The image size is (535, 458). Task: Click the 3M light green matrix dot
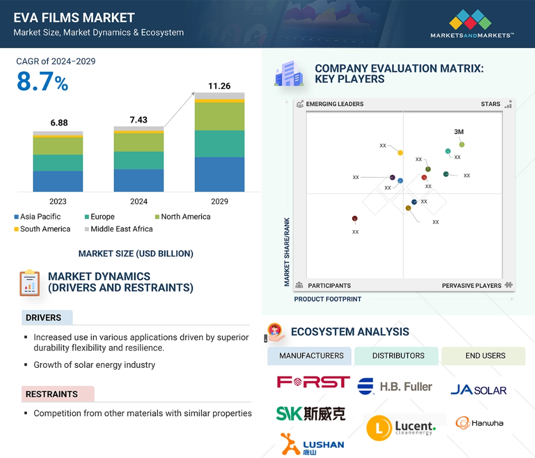coord(462,145)
